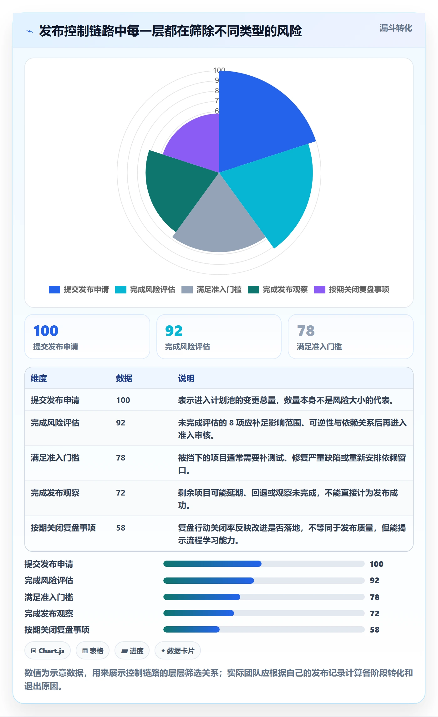Click the blue 提交发布申请 chart segment

point(257,122)
